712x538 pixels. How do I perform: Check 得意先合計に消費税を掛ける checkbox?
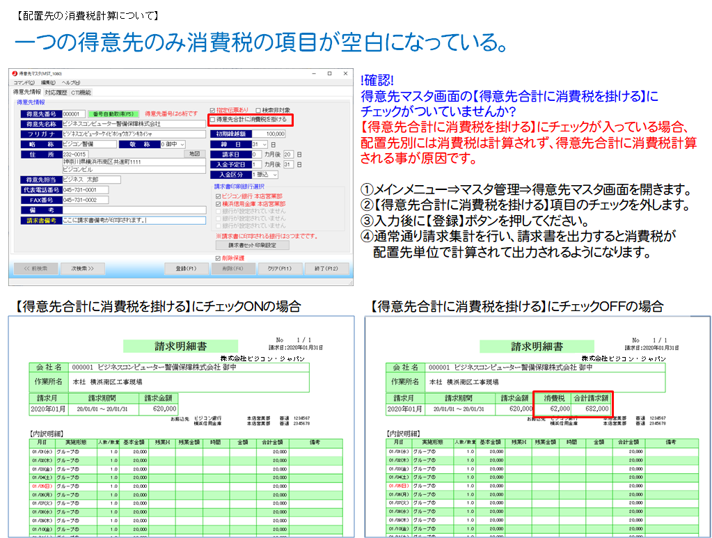click(213, 120)
